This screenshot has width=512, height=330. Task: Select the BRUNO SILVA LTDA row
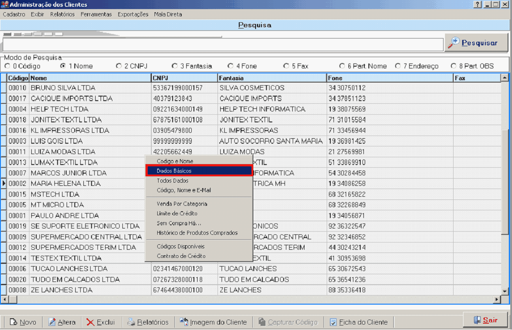pos(63,88)
